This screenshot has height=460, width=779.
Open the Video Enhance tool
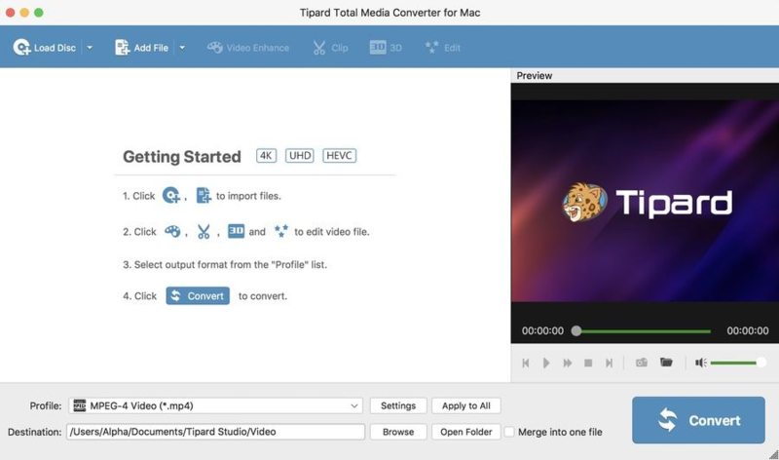[248, 48]
